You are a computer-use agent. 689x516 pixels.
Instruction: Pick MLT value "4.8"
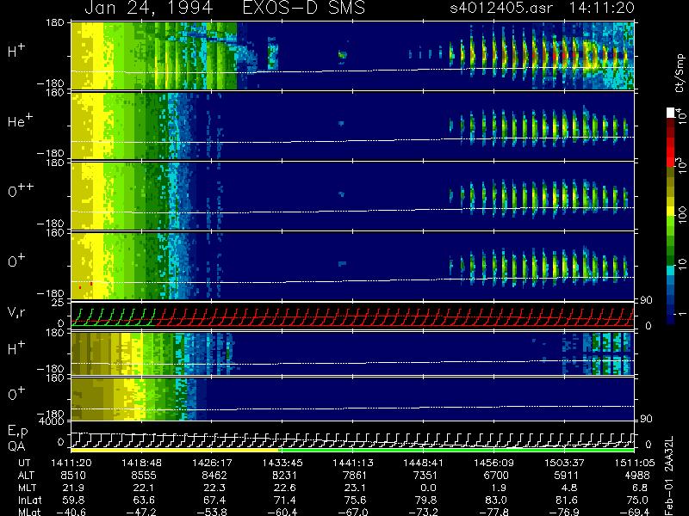tap(569, 488)
